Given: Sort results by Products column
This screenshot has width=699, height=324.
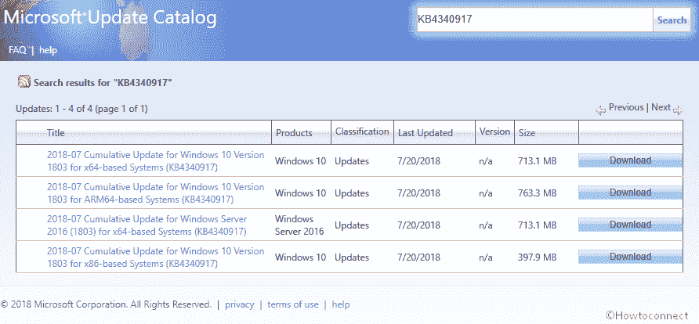Looking at the screenshot, I should click(x=294, y=133).
